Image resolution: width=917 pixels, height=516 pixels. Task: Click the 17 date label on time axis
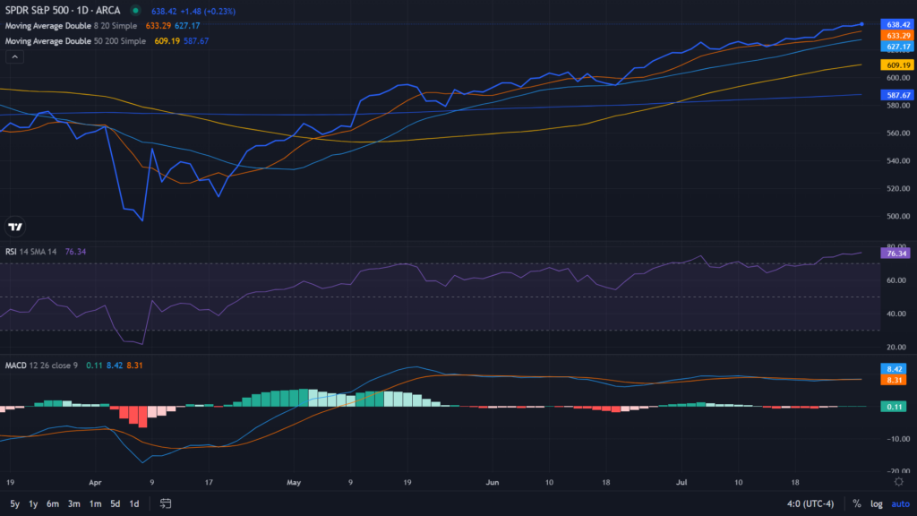pos(209,483)
